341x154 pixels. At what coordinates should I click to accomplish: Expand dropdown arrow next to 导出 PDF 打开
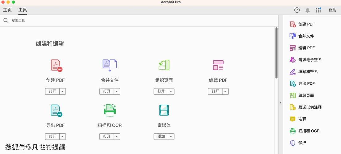[62, 137]
